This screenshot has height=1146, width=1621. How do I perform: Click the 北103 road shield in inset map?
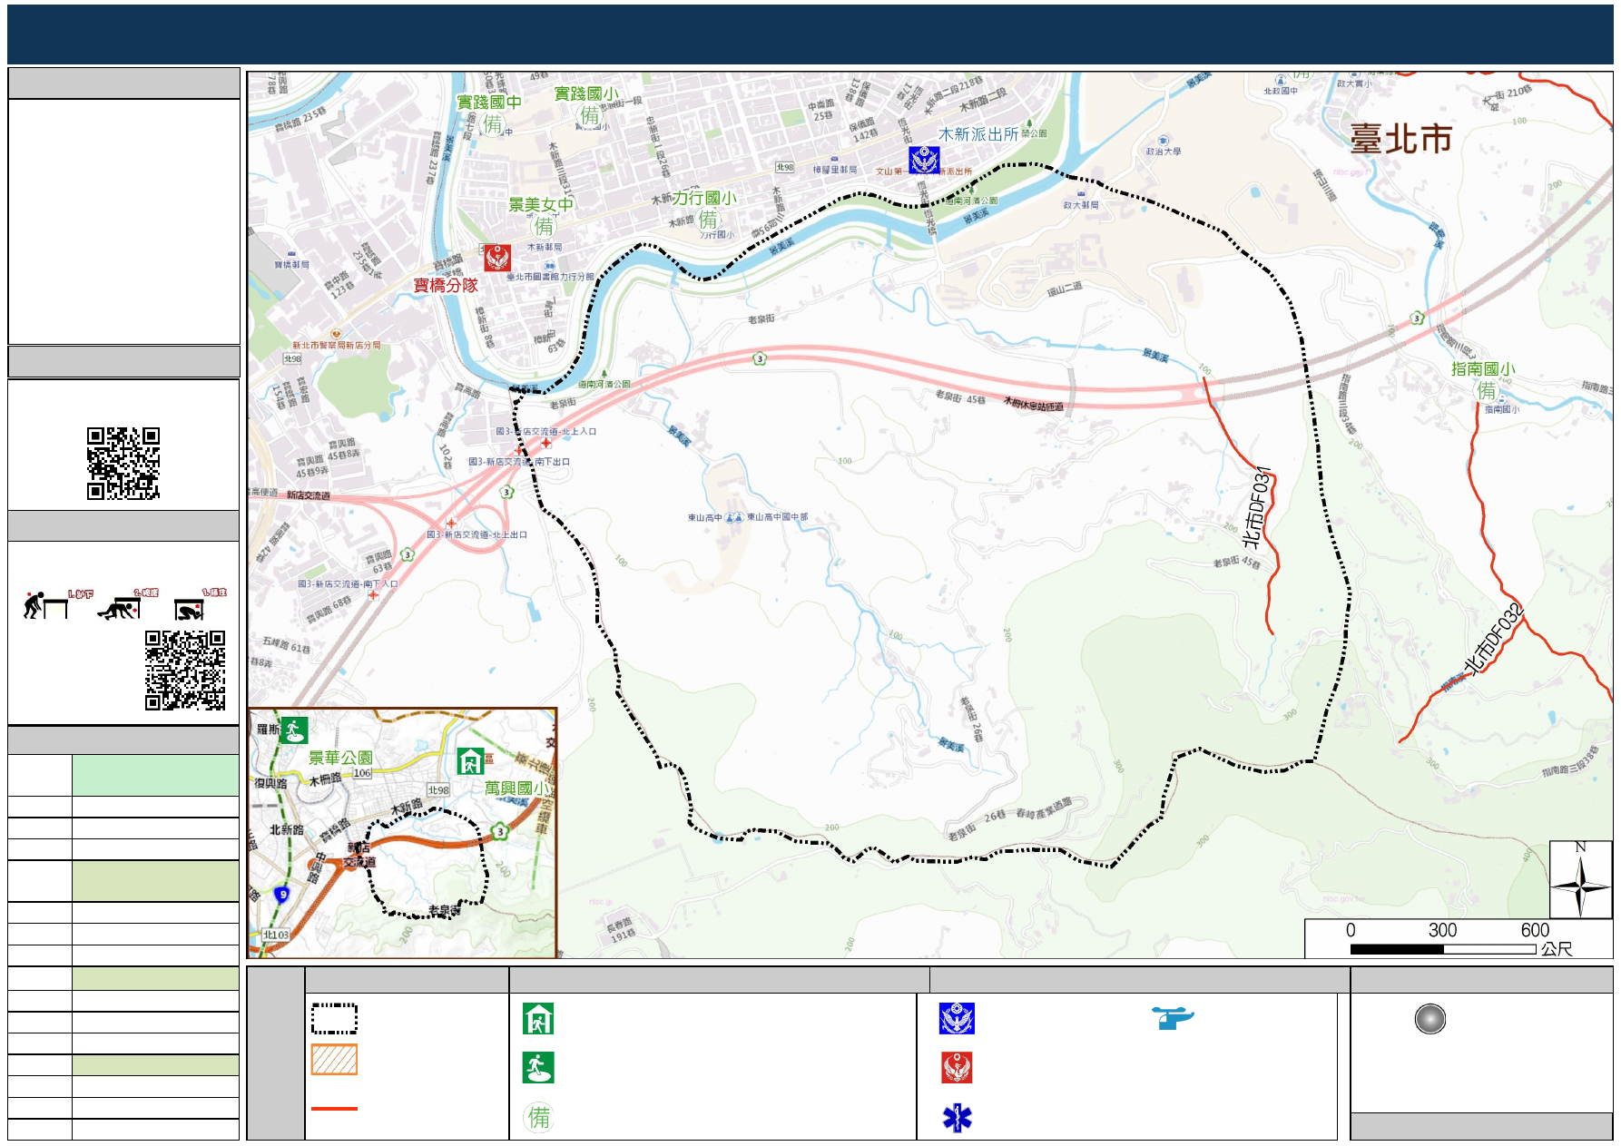point(276,935)
